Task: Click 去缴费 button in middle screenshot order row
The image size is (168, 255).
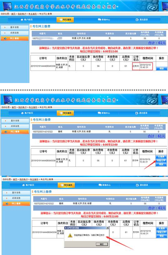Action: [x=161, y=157]
